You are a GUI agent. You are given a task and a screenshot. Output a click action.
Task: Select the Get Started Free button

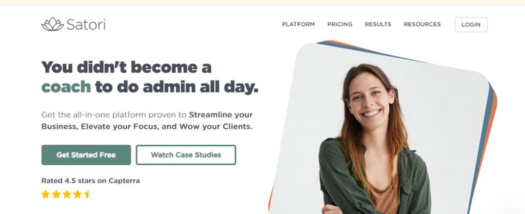tap(86, 154)
